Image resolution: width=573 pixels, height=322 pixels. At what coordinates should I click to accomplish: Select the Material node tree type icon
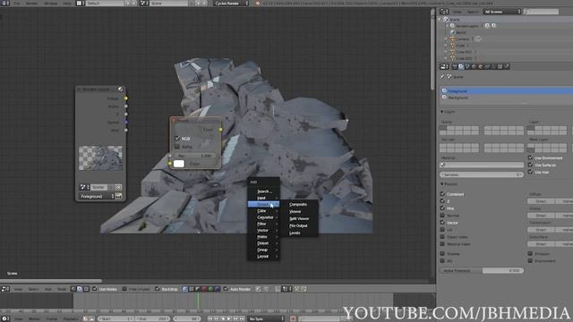coord(73,289)
